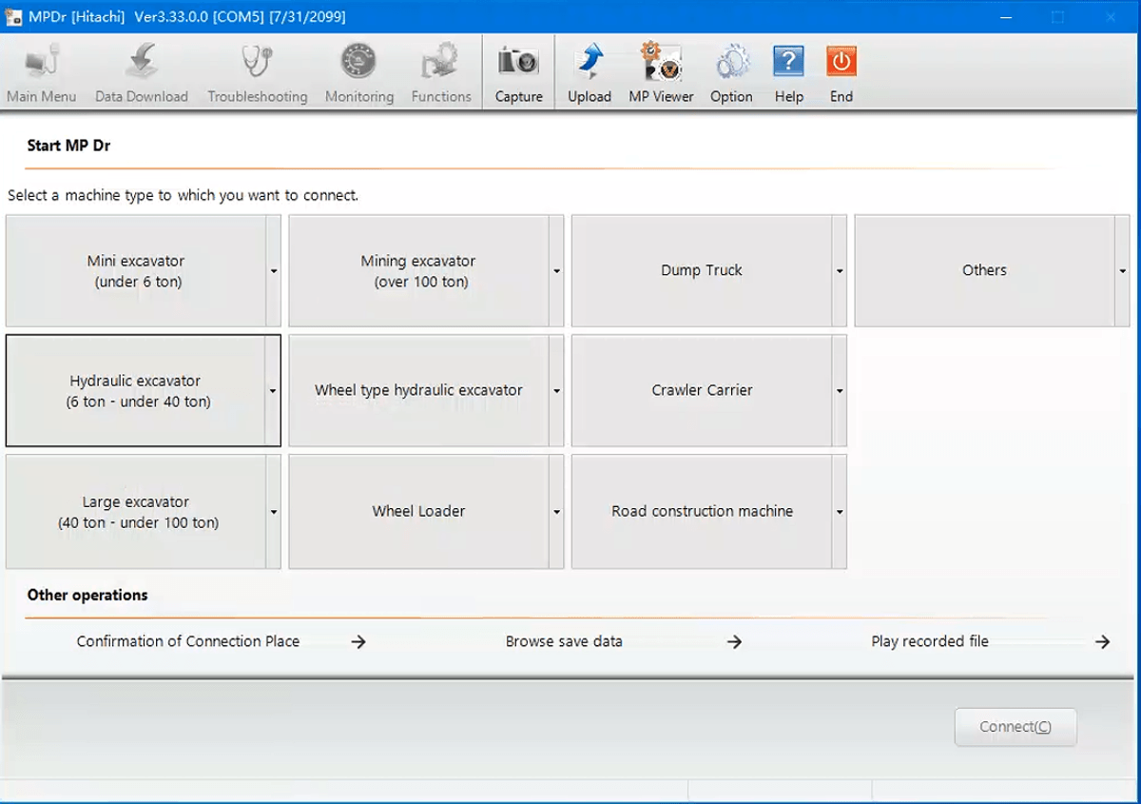Open the Option gear settings
Viewport: 1141px width, 804px height.
pyautogui.click(x=731, y=64)
